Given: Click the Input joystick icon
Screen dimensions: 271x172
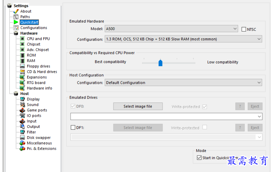Looking at the screenshot, I should tap(22, 121).
